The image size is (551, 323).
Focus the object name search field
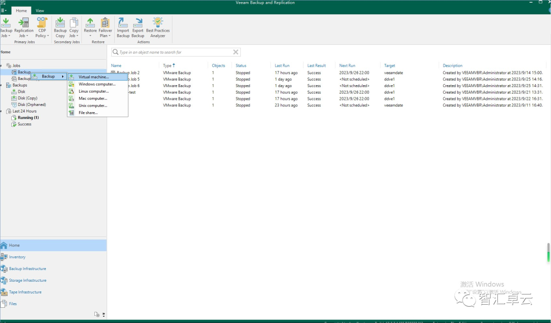point(176,52)
